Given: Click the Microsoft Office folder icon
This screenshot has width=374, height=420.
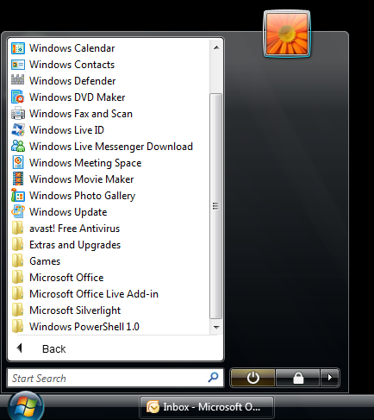Looking at the screenshot, I should tap(18, 277).
